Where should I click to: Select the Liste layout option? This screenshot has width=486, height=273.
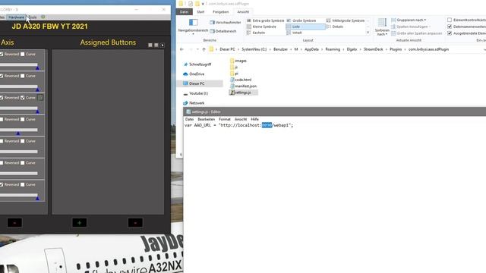point(305,27)
